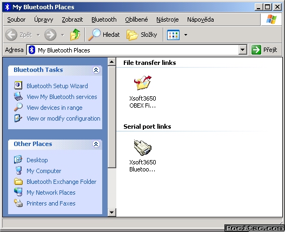Open the Xsoft3650 OBEX file transfer icon
Image resolution: width=285 pixels, height=232 pixels.
[x=143, y=83]
